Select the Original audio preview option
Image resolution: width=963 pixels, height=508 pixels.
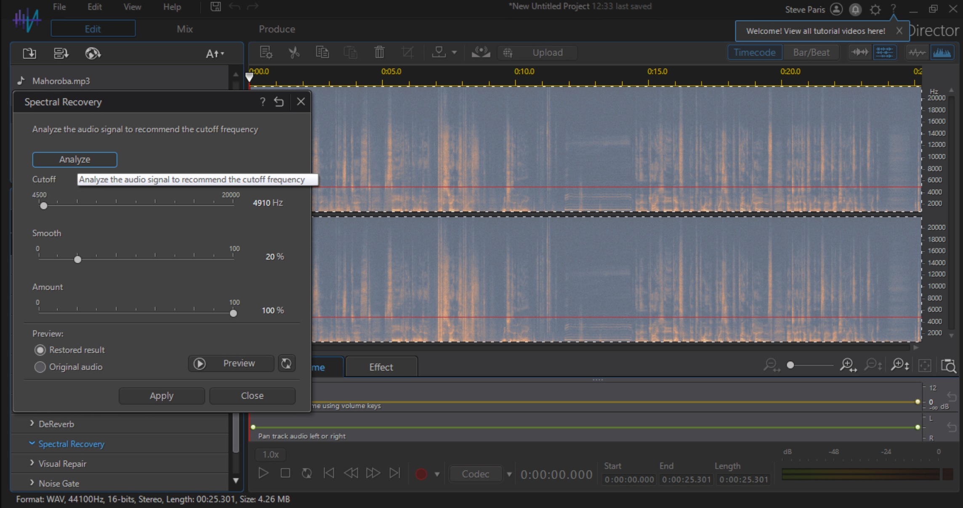(x=40, y=367)
